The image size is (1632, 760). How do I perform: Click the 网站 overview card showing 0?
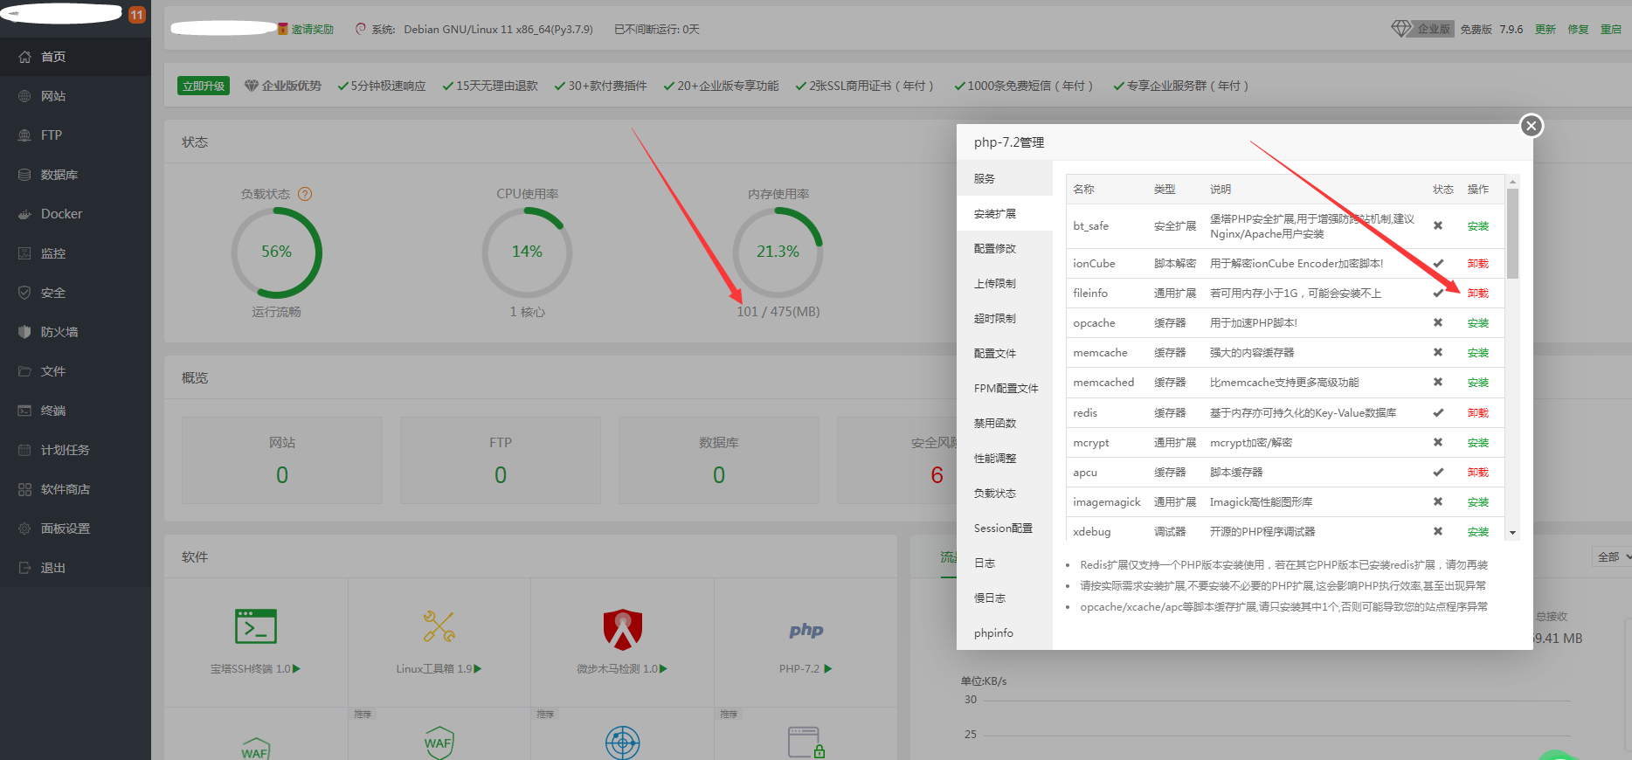(x=282, y=460)
